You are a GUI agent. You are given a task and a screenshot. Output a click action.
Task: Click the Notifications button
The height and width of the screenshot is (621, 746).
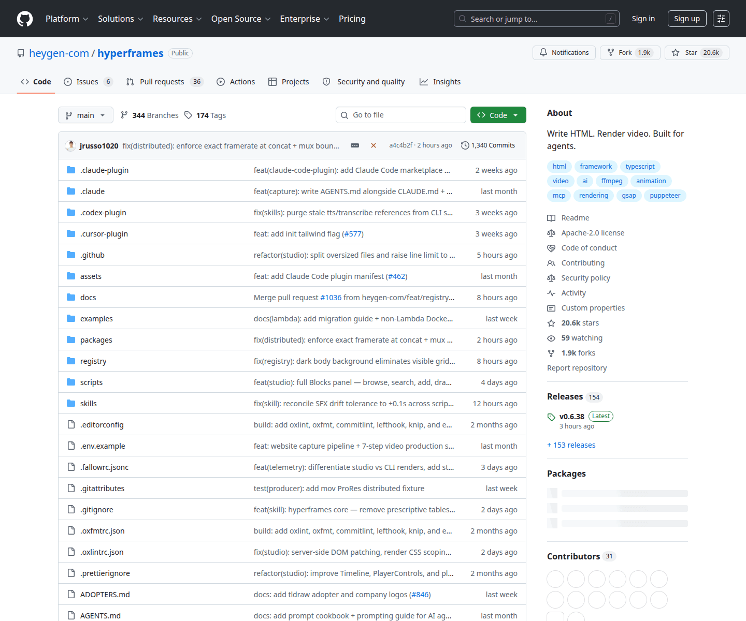pyautogui.click(x=564, y=53)
